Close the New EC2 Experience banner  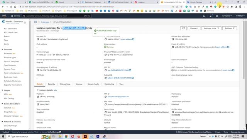(x=25, y=22)
